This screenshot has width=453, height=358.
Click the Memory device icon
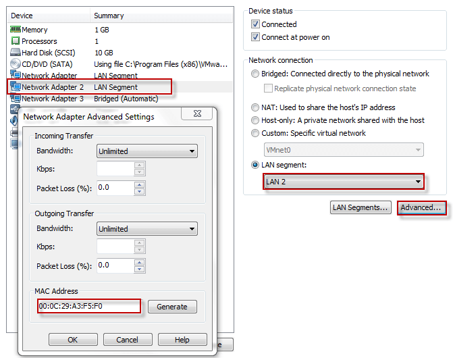pyautogui.click(x=16, y=30)
